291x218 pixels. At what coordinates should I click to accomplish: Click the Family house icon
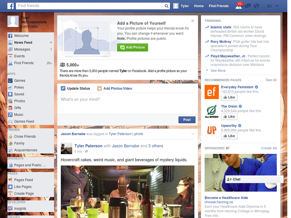[x=10, y=143]
